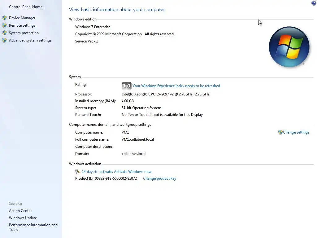317x238 pixels.
Task: Click the Installed memory (RAM) label
Action: click(96, 101)
